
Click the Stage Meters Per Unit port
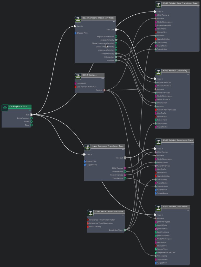[155, 252]
